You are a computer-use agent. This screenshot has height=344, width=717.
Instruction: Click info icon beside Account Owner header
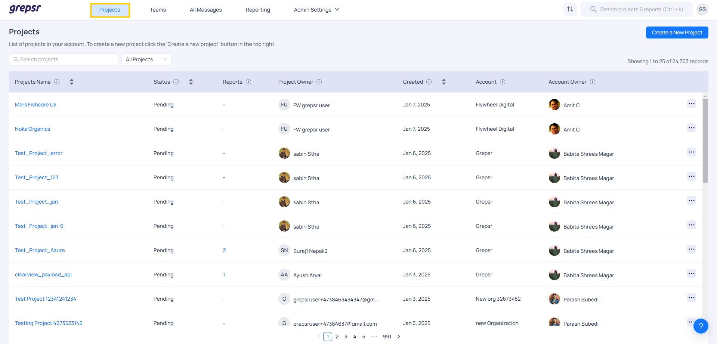point(593,82)
